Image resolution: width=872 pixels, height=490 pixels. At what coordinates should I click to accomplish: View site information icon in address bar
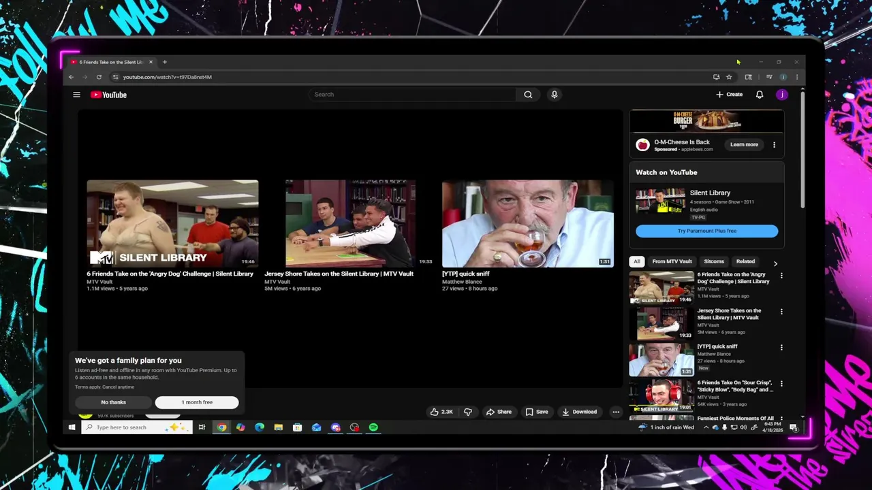[115, 77]
